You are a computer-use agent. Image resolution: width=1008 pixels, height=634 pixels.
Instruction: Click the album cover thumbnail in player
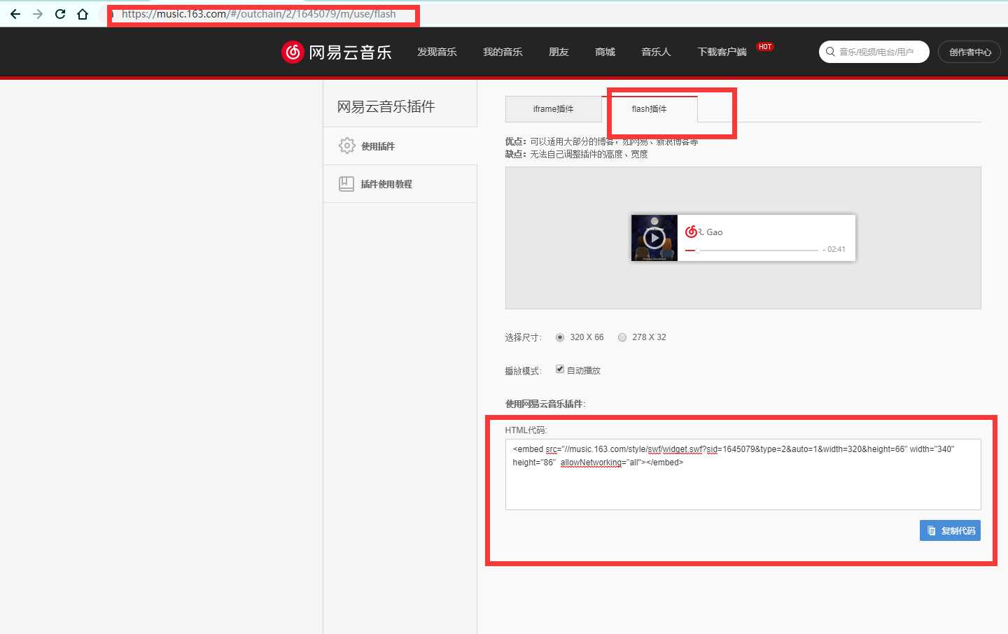[x=654, y=238]
